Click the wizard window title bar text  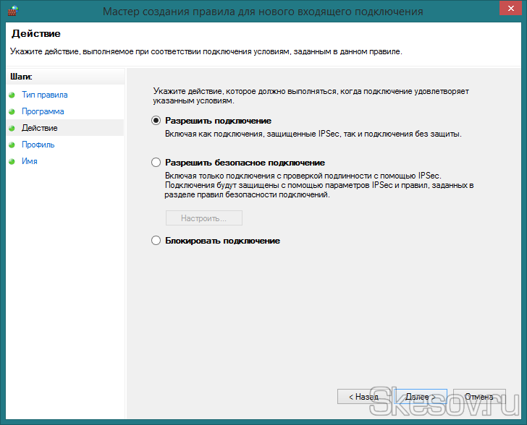pos(263,12)
